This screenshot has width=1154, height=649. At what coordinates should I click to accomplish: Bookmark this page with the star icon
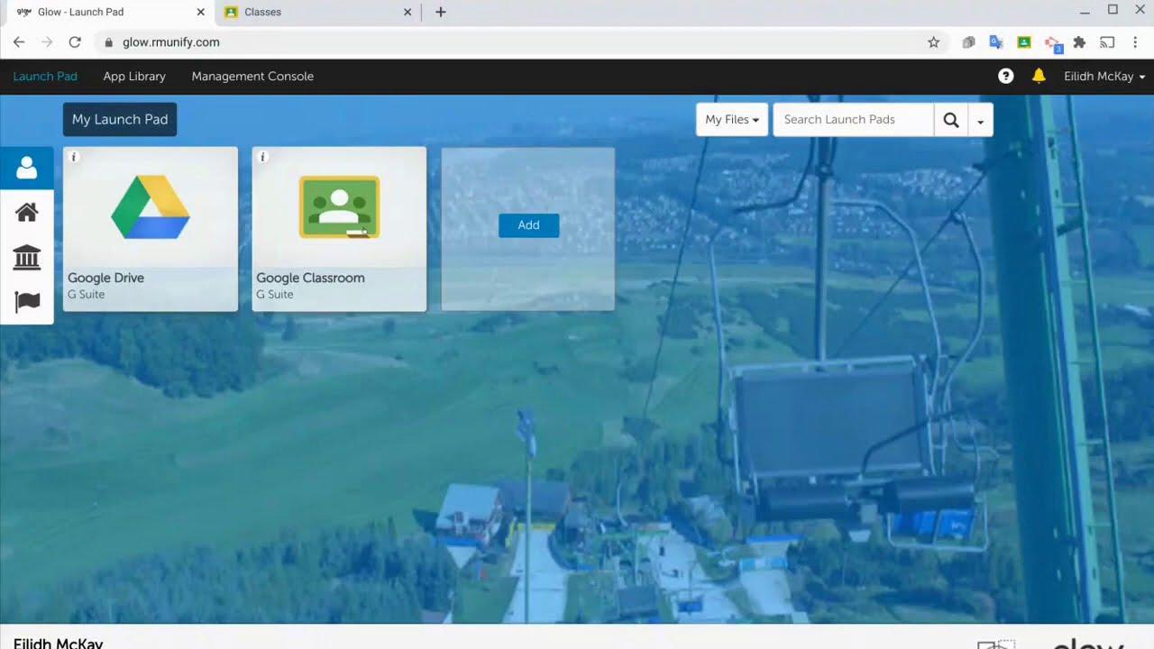(934, 42)
